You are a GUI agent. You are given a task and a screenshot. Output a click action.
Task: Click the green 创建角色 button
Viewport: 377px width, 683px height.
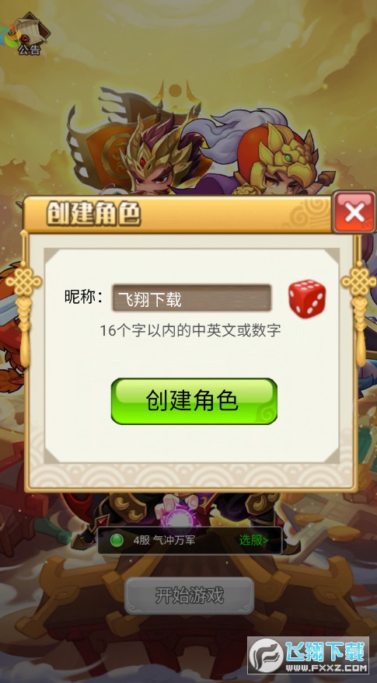point(194,401)
